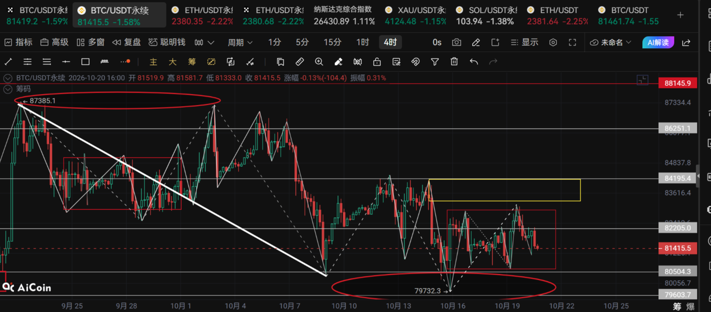711x312 pixels.
Task: Open the 纳斯达克综合指数 tab
Action: tap(344, 15)
